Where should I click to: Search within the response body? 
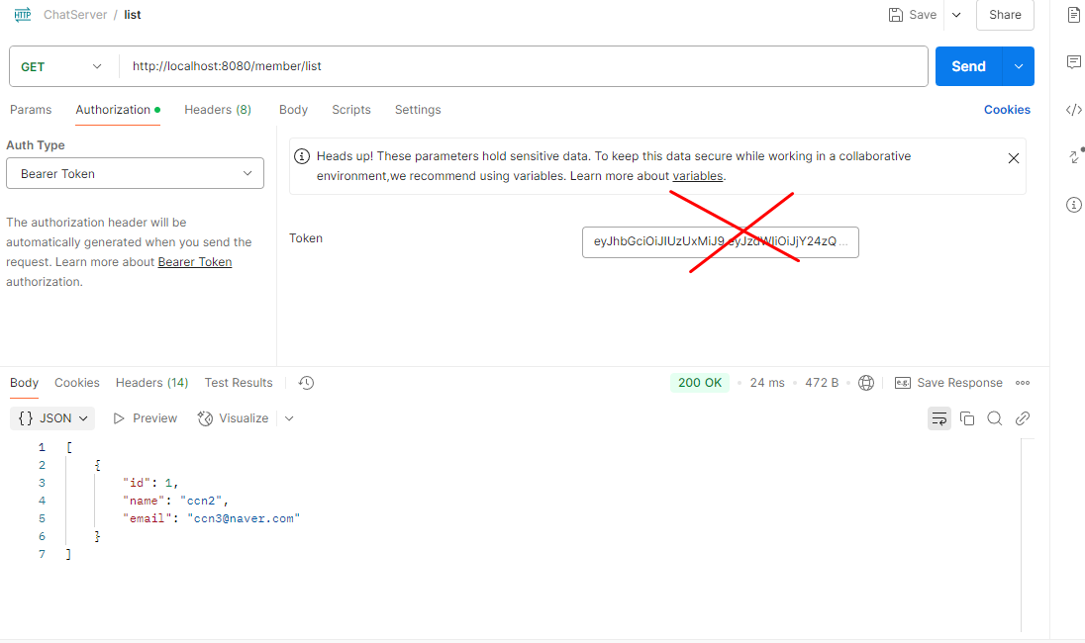[x=995, y=418]
